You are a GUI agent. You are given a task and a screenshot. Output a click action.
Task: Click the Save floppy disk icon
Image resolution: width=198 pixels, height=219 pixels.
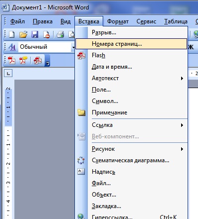(x=35, y=34)
